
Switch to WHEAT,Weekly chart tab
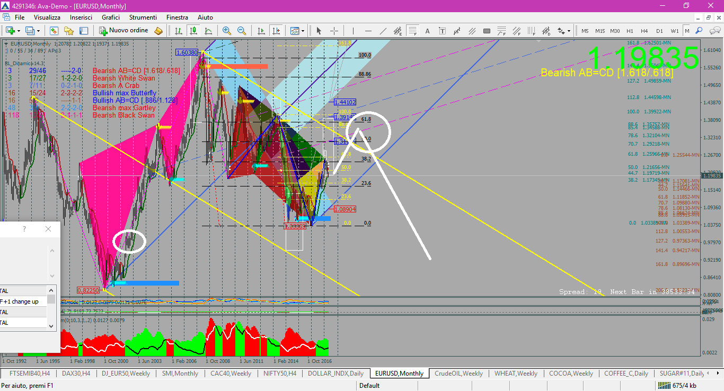516,373
